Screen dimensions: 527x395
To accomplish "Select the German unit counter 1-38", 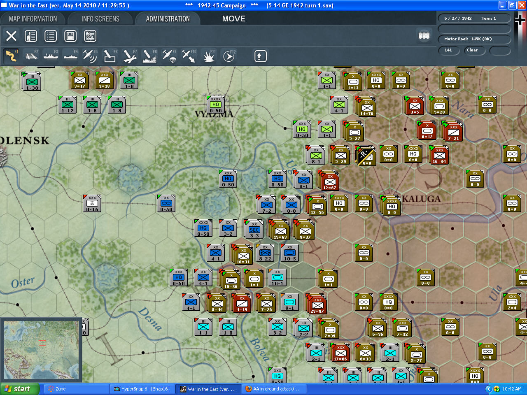I will point(32,81).
